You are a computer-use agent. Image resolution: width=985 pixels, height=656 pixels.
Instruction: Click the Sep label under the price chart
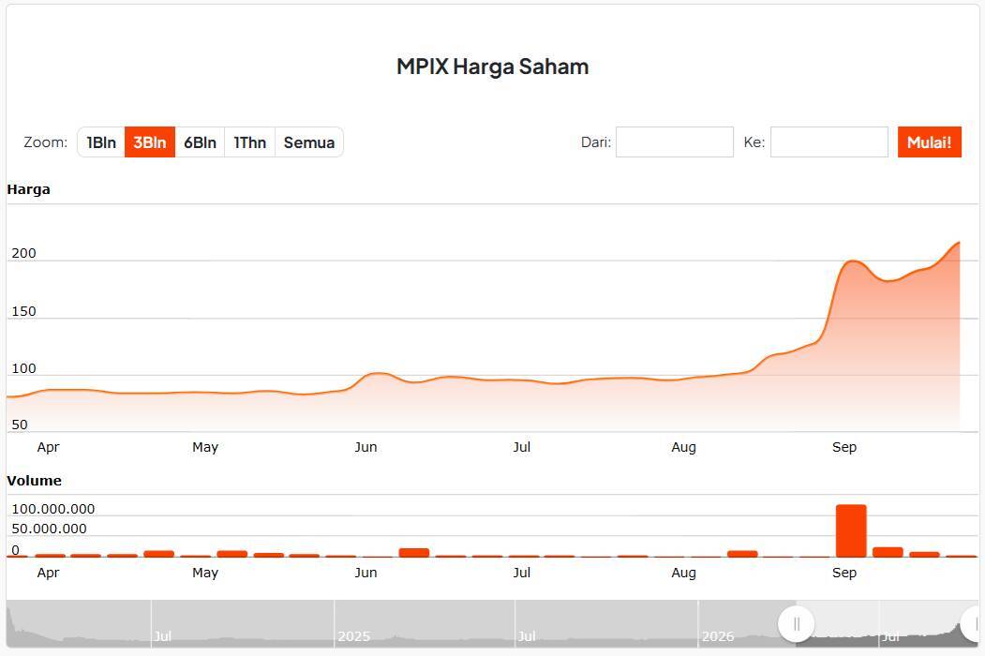[x=844, y=447]
